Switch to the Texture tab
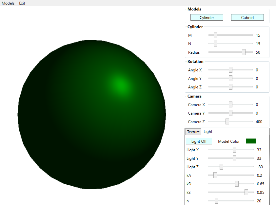Viewport: 276px width, 222px height. coord(193,132)
